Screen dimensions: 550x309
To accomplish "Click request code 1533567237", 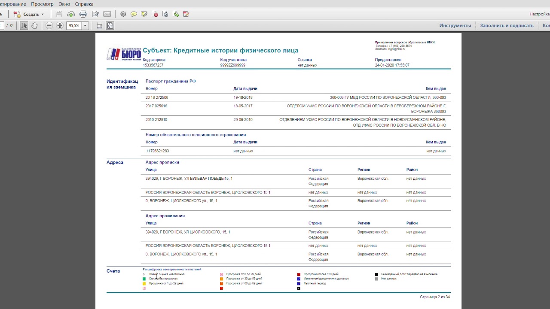I will (153, 65).
